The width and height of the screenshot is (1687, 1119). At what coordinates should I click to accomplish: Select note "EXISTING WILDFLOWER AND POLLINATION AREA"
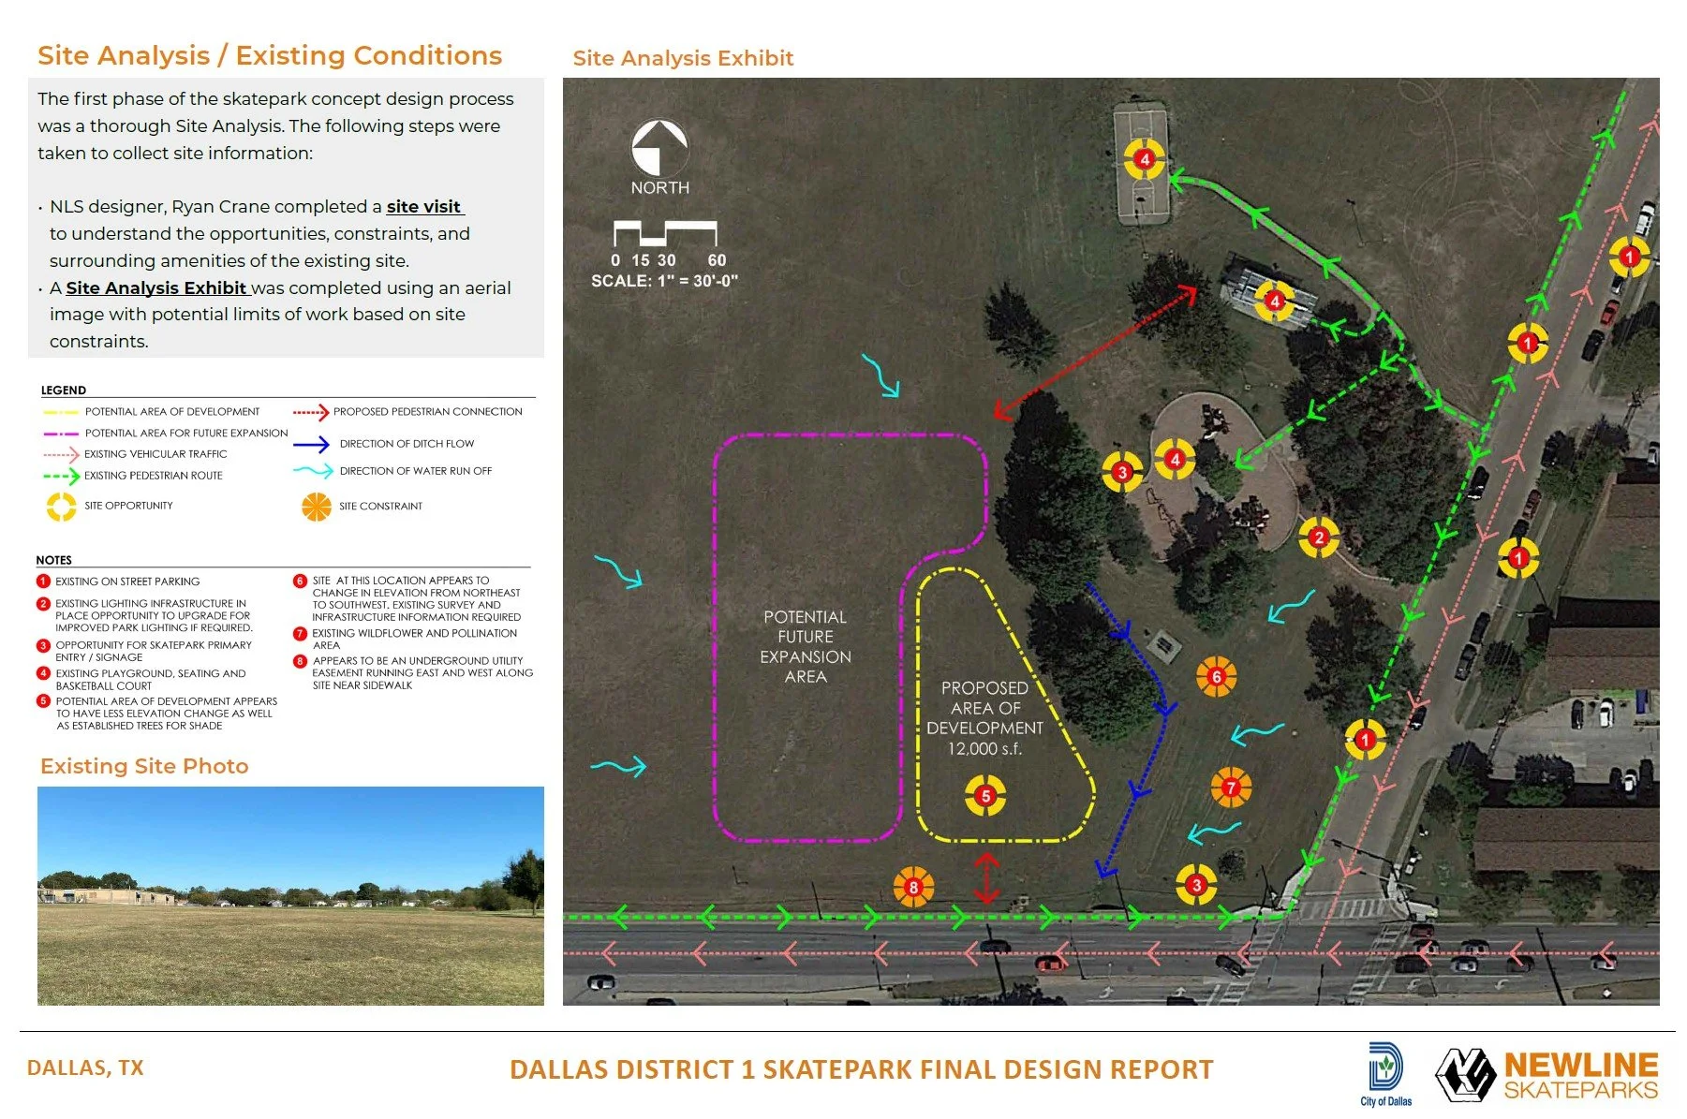414,640
